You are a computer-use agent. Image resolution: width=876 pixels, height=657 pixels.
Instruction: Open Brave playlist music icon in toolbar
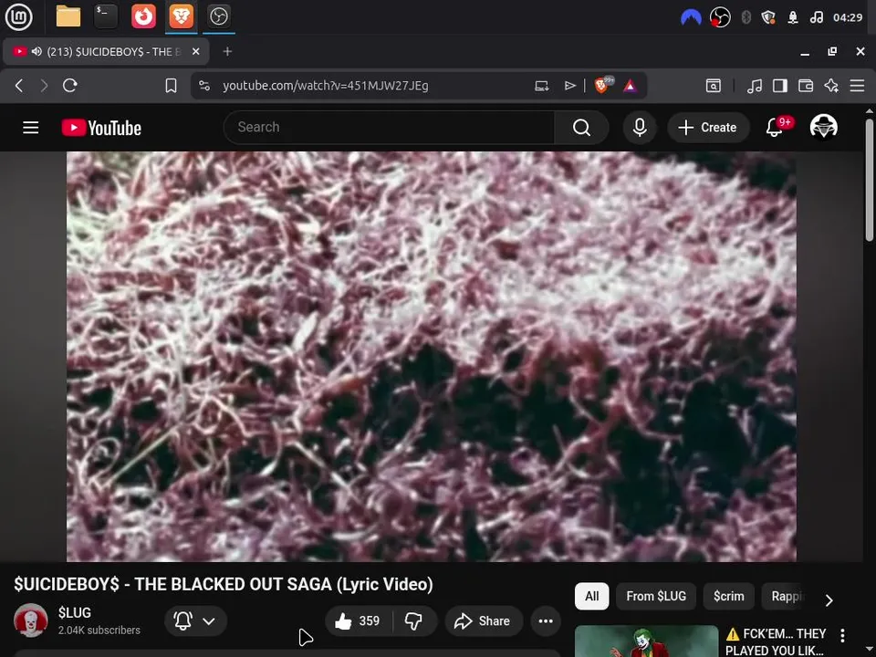pos(755,86)
